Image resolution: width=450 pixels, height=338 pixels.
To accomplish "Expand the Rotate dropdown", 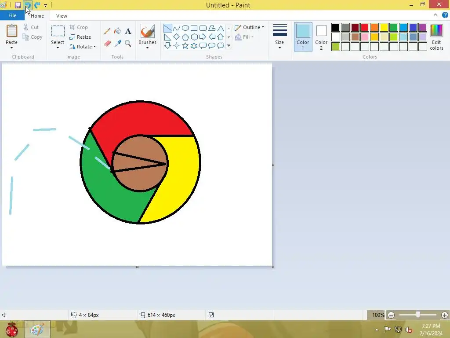I will click(x=95, y=47).
